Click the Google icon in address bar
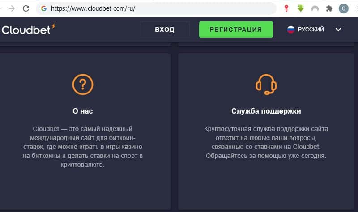Screen dimensions: 358x212 click(x=43, y=8)
